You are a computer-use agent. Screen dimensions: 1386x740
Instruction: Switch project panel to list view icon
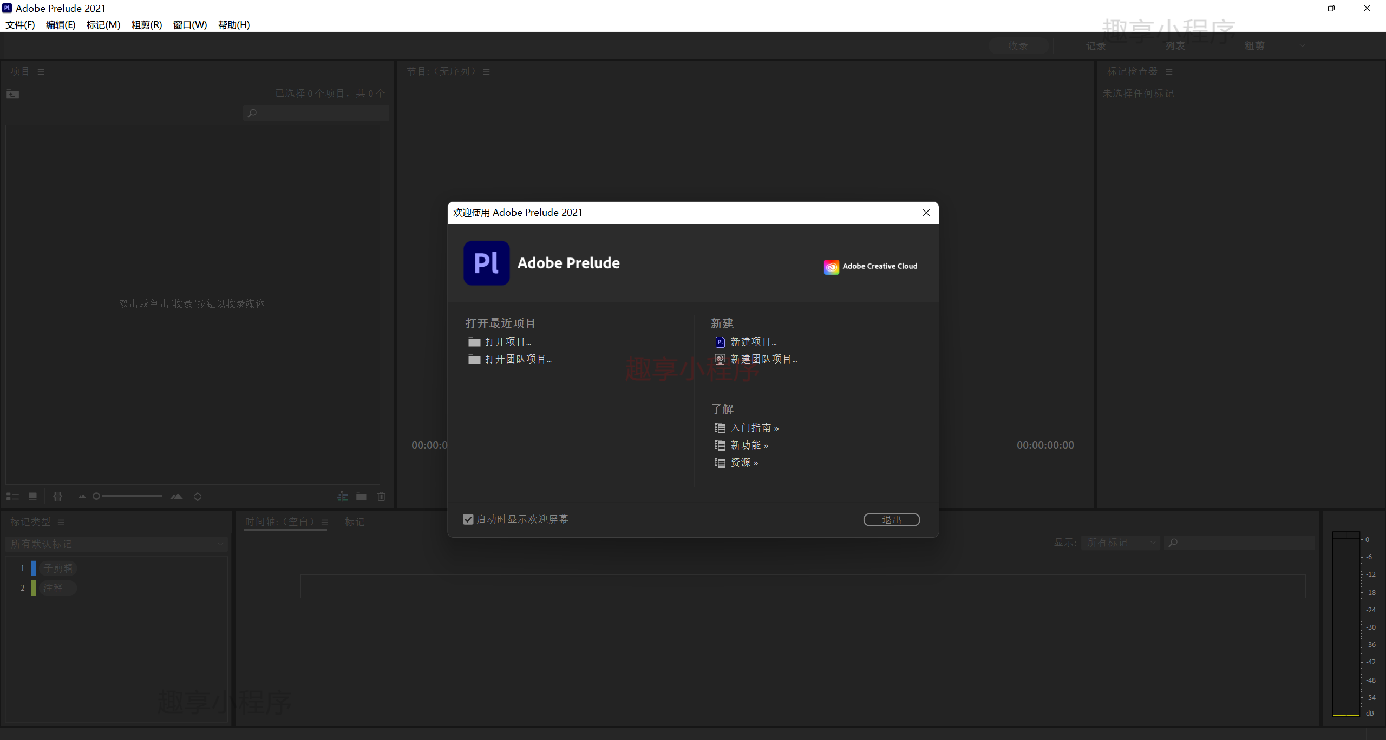[x=12, y=497]
